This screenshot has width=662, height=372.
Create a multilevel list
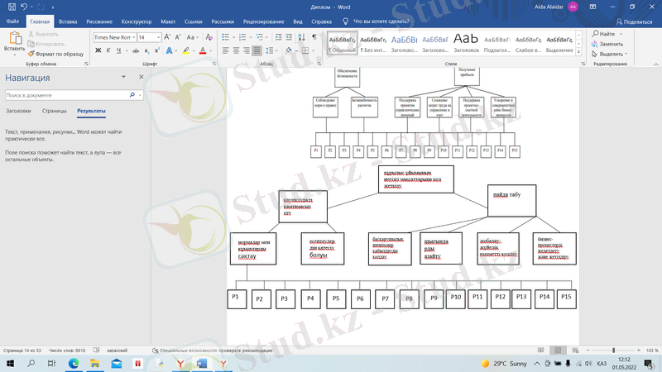pyautogui.click(x=259, y=37)
